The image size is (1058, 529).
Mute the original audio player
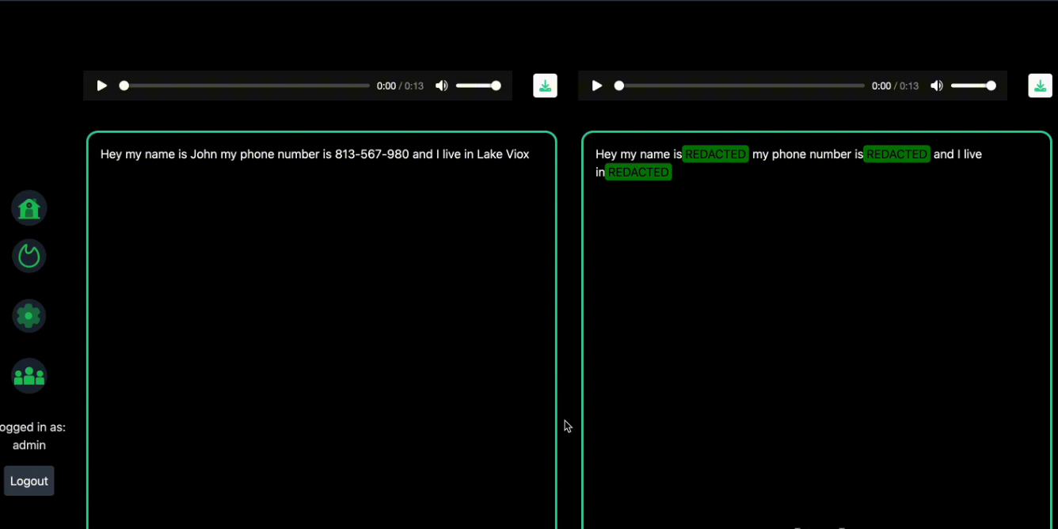[x=442, y=86]
